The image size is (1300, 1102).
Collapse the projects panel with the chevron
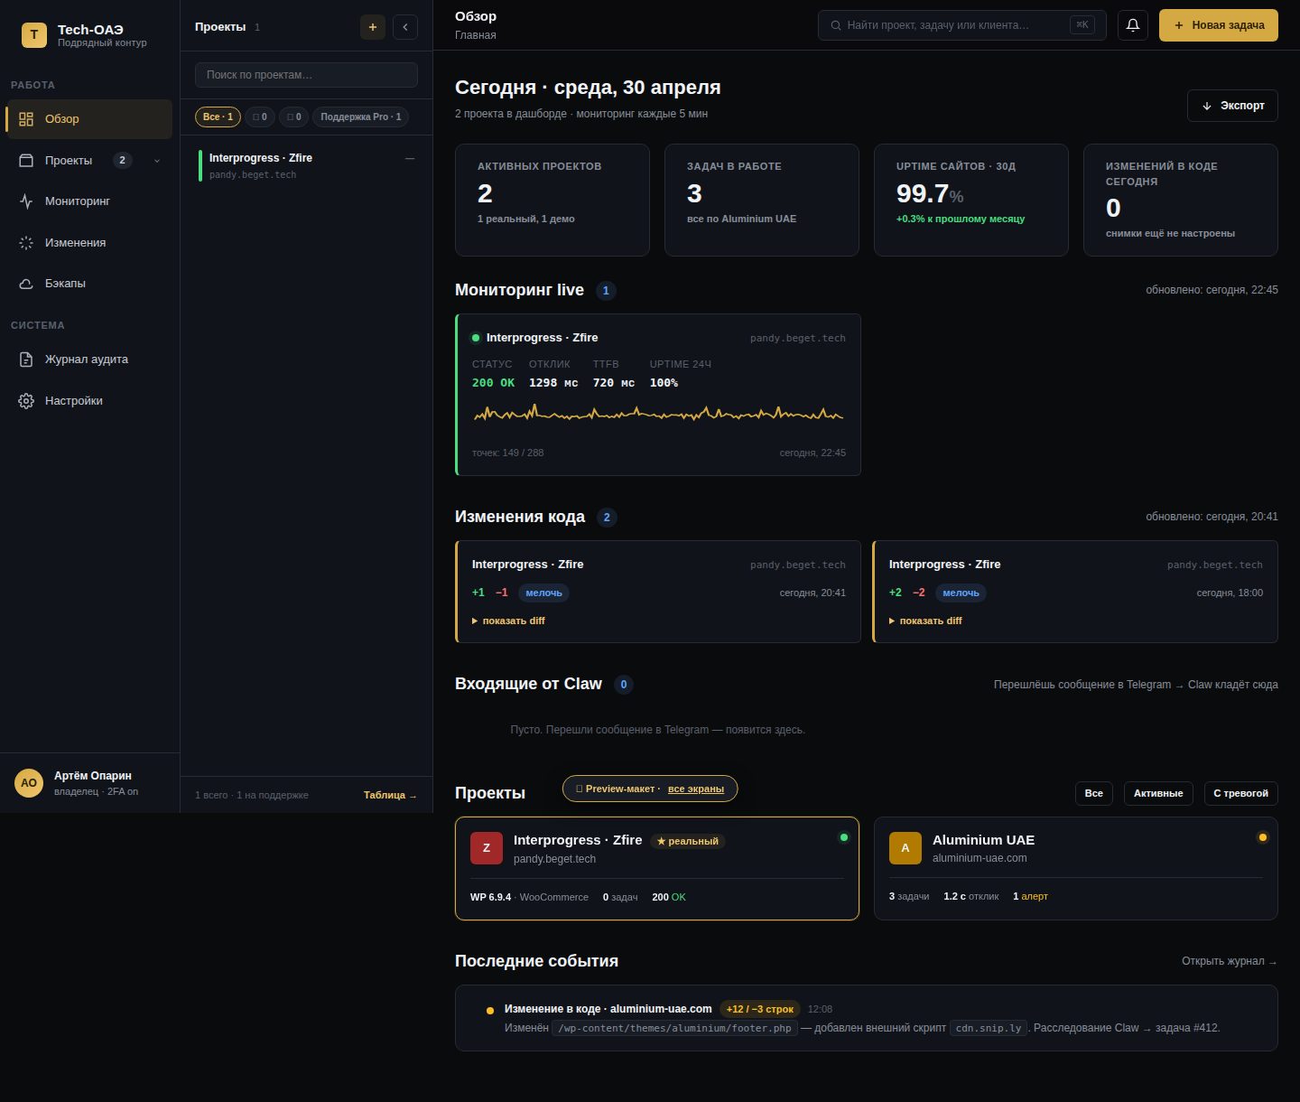(x=405, y=27)
